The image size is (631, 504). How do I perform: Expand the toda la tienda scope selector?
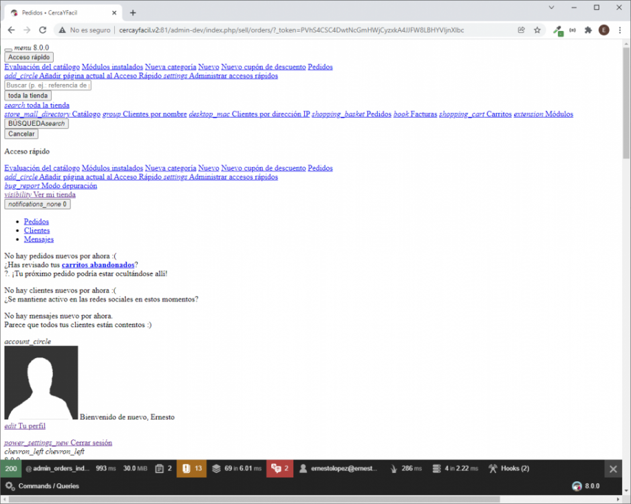(x=27, y=95)
